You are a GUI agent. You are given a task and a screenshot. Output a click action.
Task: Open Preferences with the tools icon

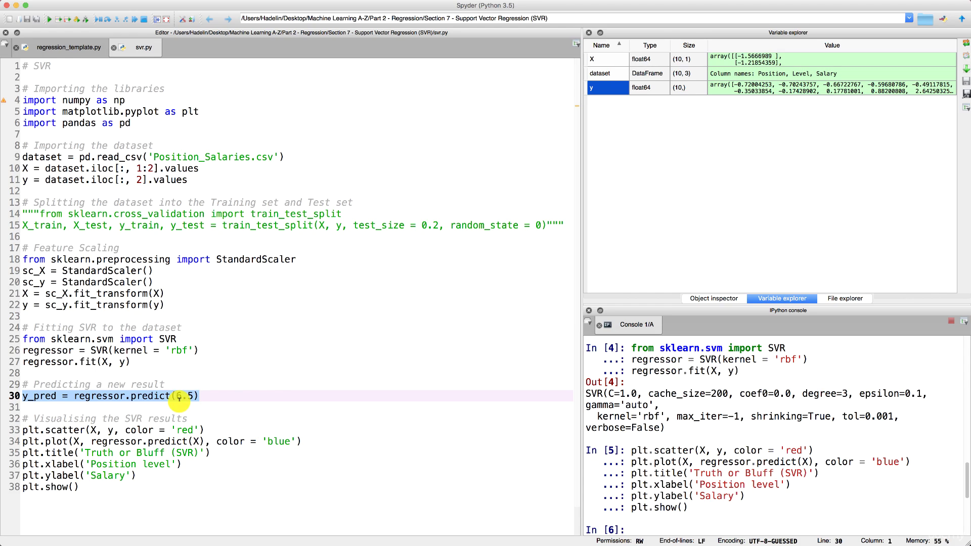coord(183,19)
